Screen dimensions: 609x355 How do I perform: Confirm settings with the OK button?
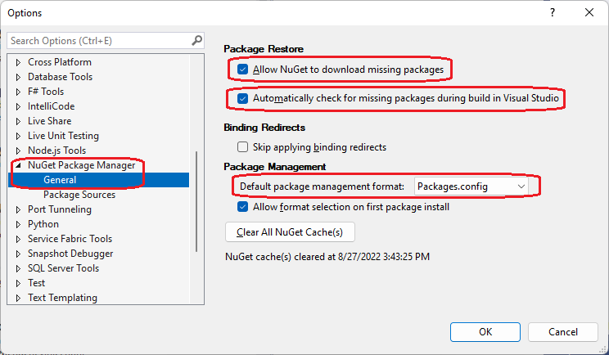(x=485, y=332)
